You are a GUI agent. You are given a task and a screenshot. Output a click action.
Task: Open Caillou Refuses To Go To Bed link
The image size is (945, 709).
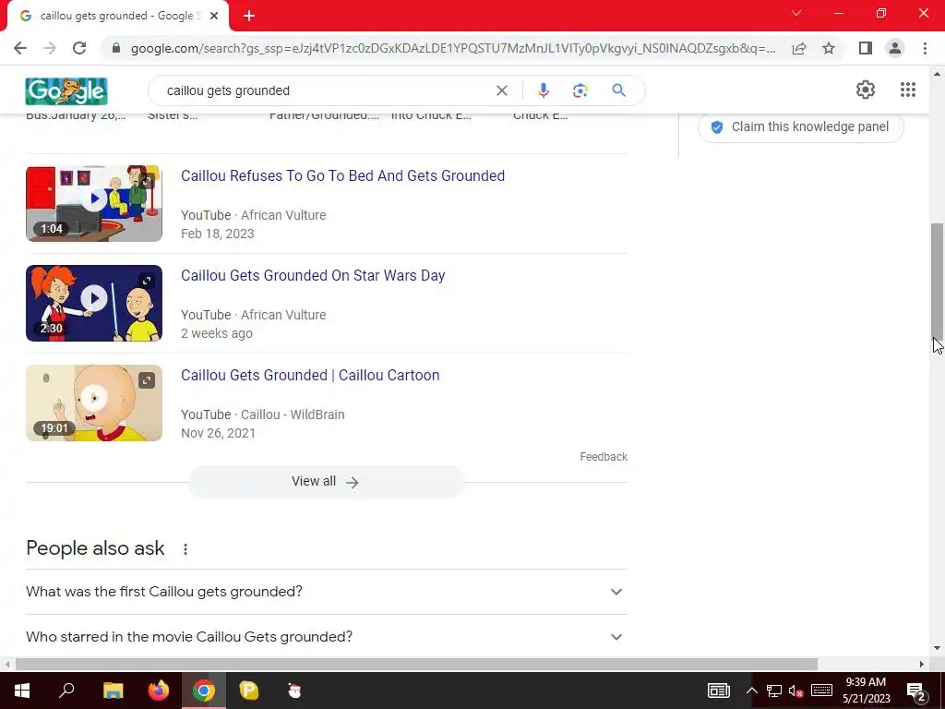point(343,176)
